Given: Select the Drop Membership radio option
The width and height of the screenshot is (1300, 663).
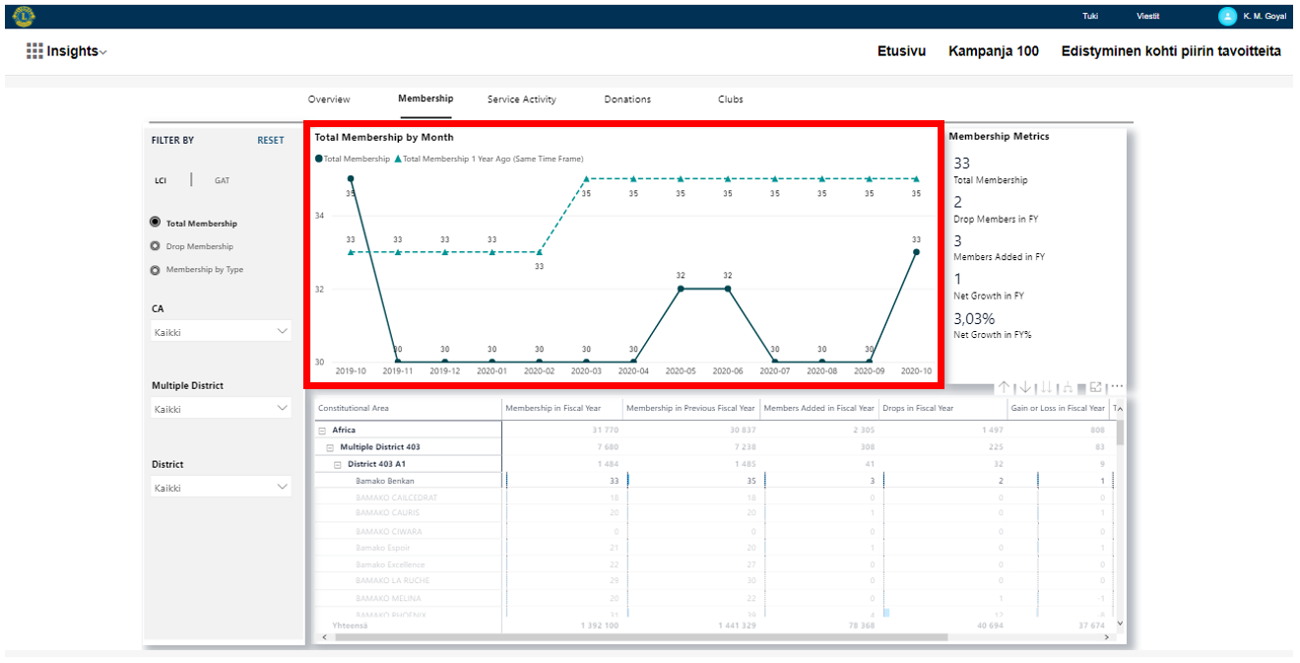Looking at the screenshot, I should pyautogui.click(x=156, y=246).
